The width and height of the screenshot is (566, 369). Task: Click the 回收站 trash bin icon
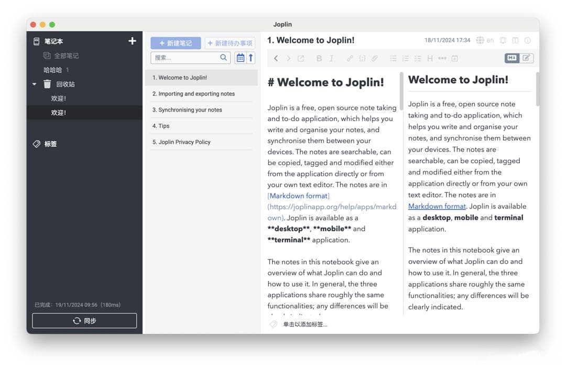tap(47, 84)
